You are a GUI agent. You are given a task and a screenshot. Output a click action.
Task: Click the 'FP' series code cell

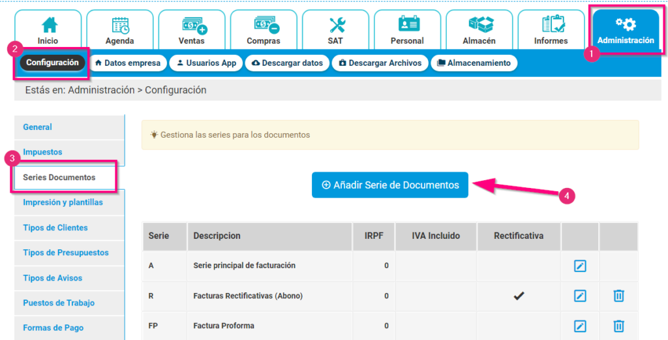coord(164,326)
